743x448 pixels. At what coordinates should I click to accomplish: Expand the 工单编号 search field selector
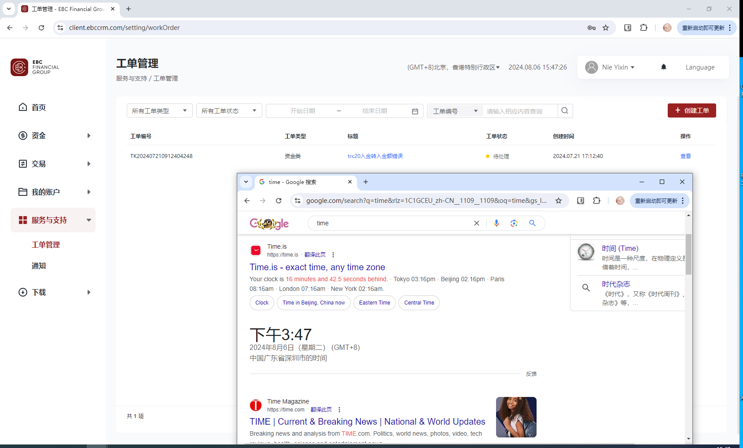(455, 111)
